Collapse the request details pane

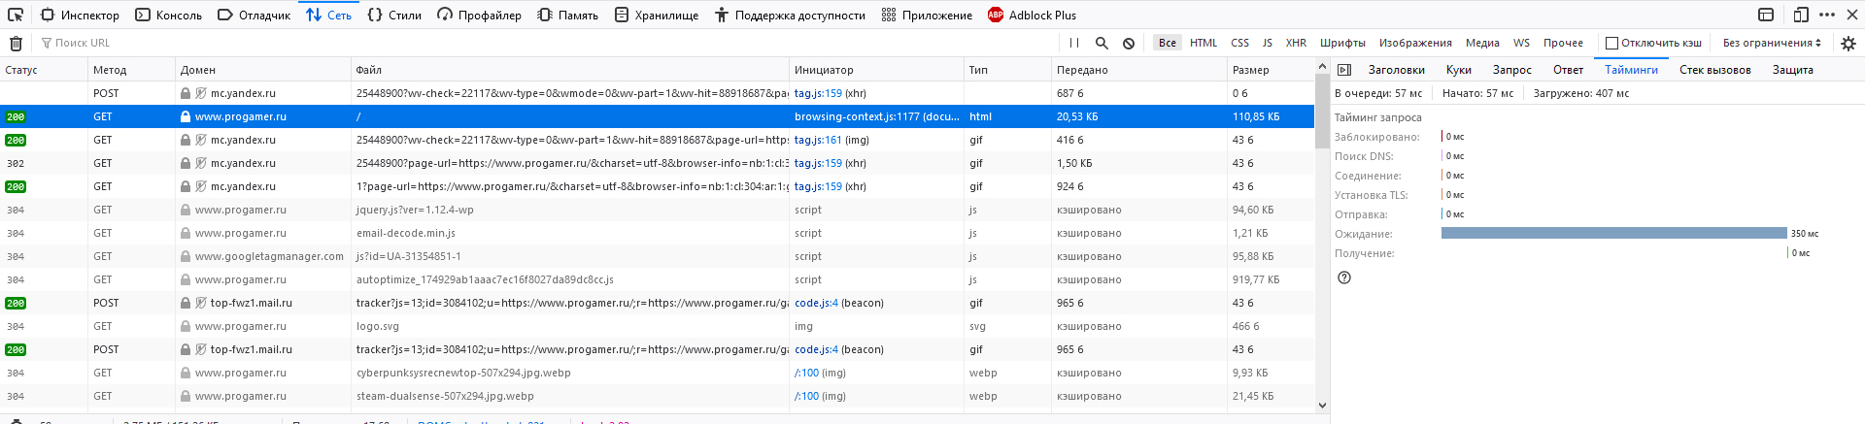point(1344,70)
